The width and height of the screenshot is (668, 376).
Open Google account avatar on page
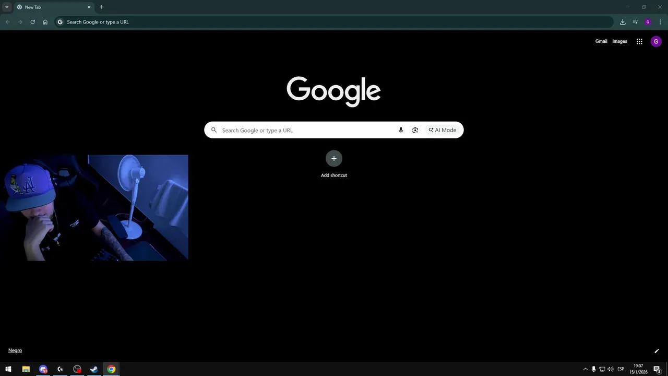[656, 41]
